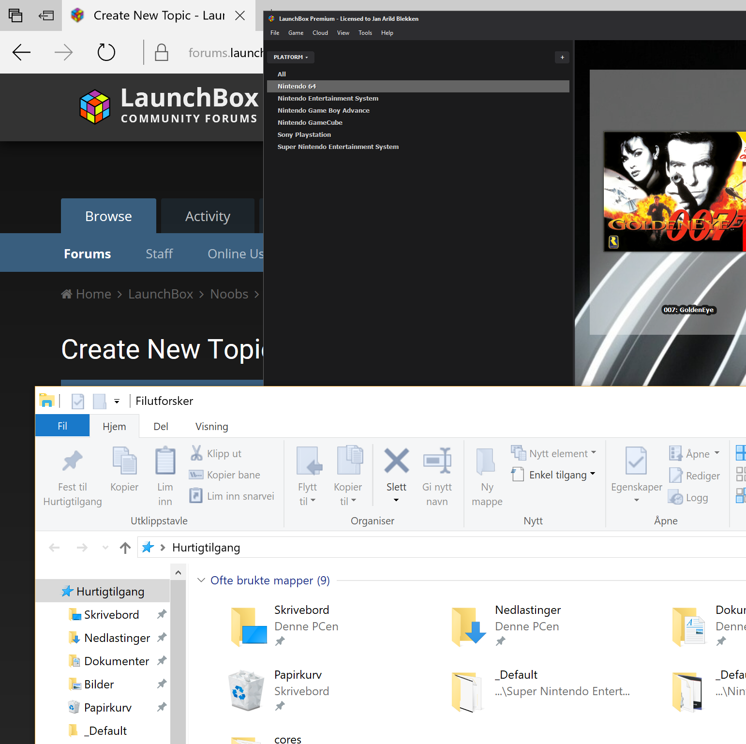746x744 pixels.
Task: Open the Help menu in LaunchBox
Action: tap(387, 33)
